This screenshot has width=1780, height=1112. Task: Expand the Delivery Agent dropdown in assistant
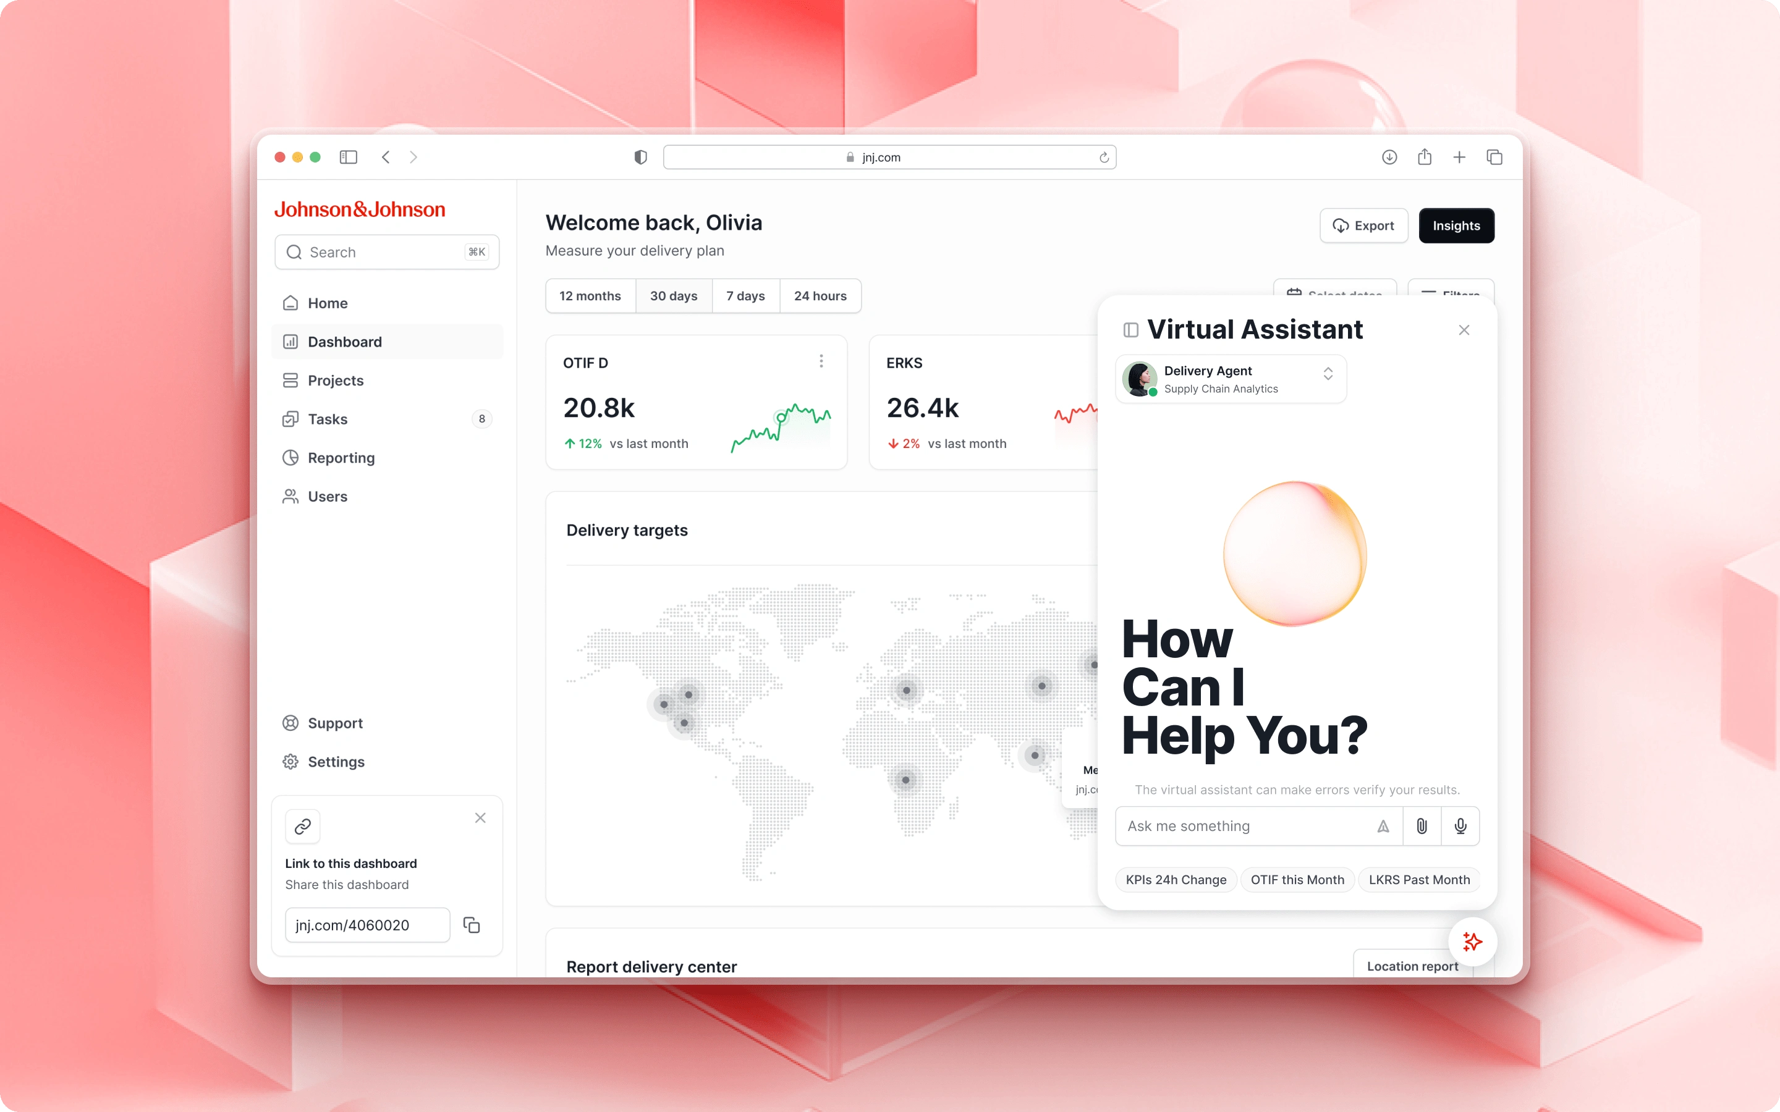tap(1329, 378)
